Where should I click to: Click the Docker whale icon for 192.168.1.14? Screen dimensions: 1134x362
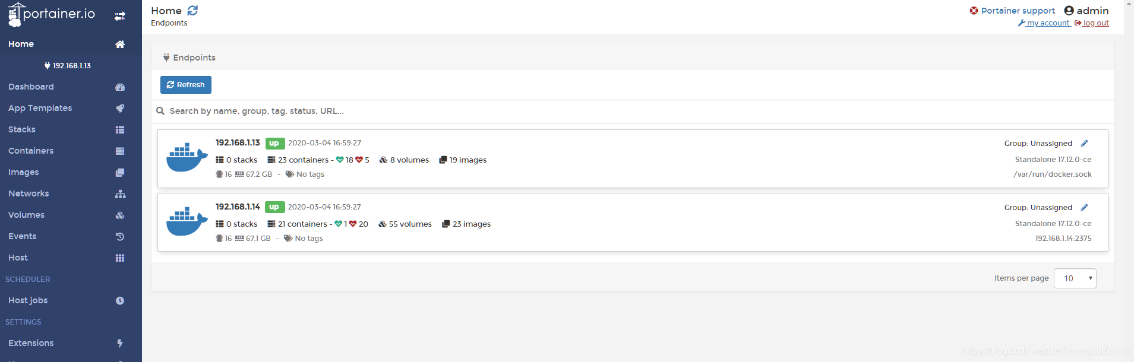tap(187, 221)
